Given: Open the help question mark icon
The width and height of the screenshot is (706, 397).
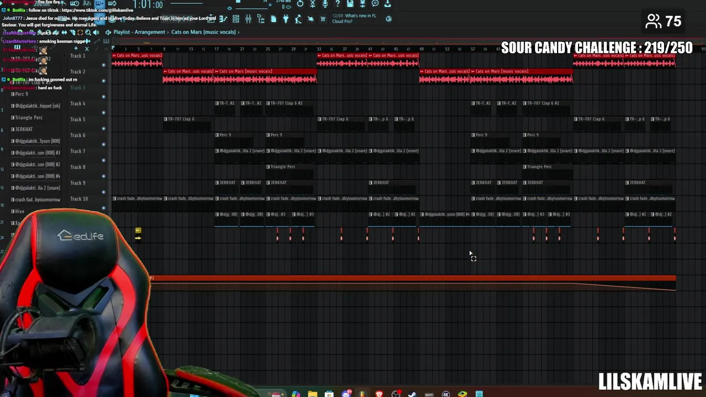Looking at the screenshot, I should click(x=338, y=4).
